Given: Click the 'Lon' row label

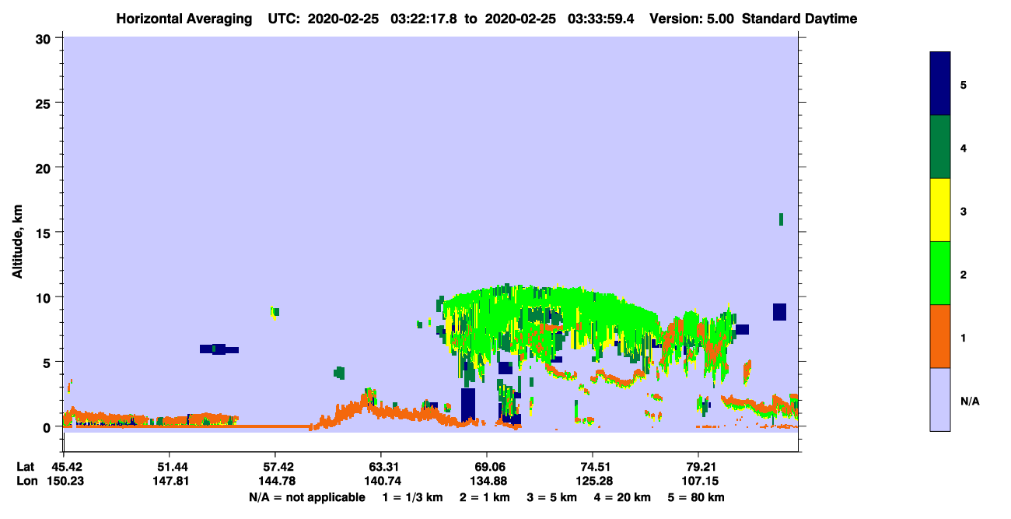Looking at the screenshot, I should [26, 482].
